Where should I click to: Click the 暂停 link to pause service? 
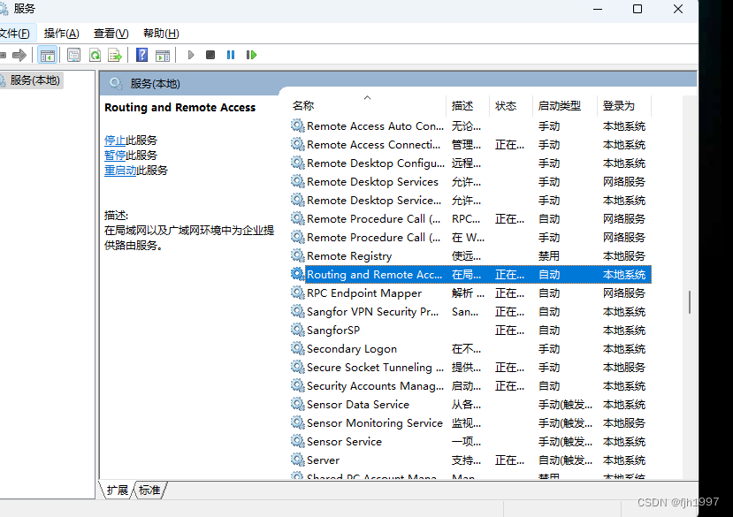115,156
